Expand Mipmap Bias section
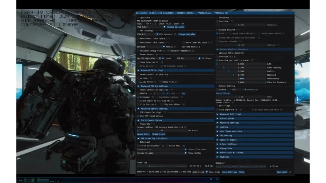This screenshot has width=326, height=183. pyautogui.click(x=254, y=148)
